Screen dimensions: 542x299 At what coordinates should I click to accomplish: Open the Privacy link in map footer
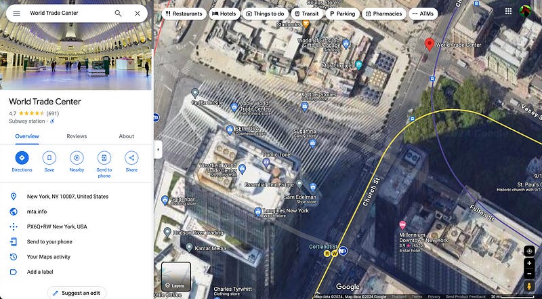tap(434, 296)
